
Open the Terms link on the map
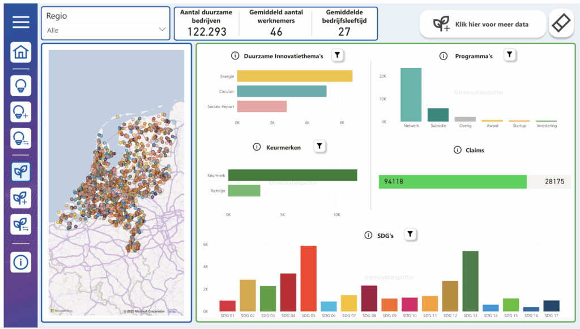pos(171,311)
